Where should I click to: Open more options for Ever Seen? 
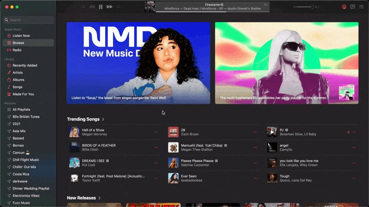click(255, 178)
